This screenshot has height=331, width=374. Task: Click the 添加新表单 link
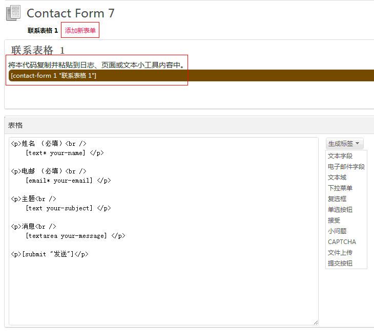click(80, 31)
